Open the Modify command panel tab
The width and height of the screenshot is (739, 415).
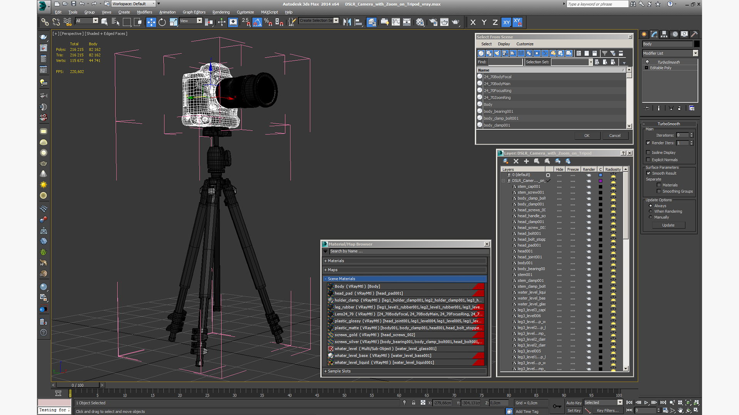[x=654, y=34]
